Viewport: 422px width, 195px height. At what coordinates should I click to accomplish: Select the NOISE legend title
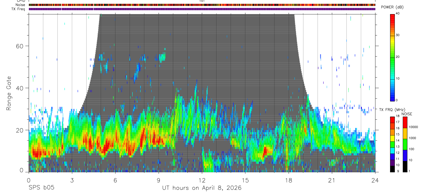[x=407, y=114]
